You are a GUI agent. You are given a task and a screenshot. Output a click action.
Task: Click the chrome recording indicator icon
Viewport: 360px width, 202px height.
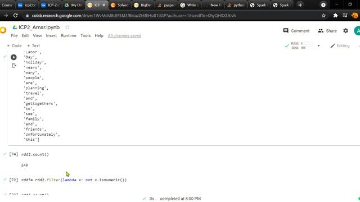[x=323, y=5]
